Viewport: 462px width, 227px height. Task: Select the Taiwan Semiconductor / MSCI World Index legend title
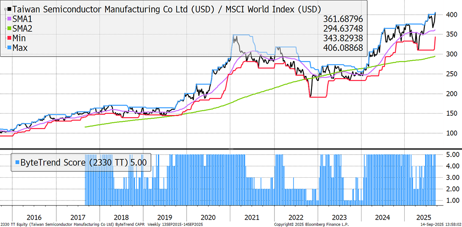click(167, 9)
